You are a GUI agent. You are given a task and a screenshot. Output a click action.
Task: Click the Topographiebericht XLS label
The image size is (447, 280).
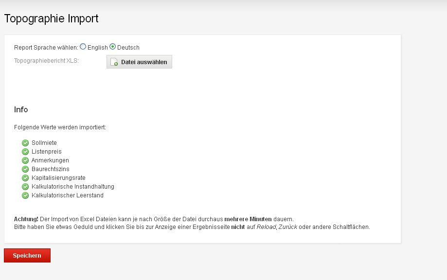[46, 61]
